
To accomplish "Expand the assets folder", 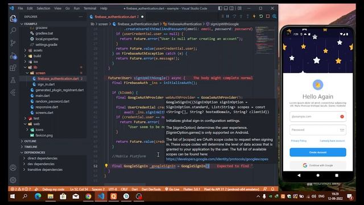I will (38, 50).
